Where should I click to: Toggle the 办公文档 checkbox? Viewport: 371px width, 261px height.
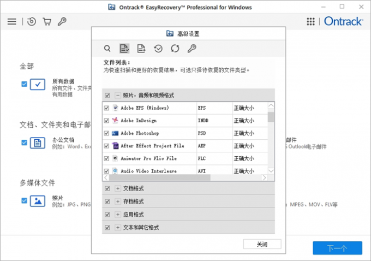[x=24, y=143]
